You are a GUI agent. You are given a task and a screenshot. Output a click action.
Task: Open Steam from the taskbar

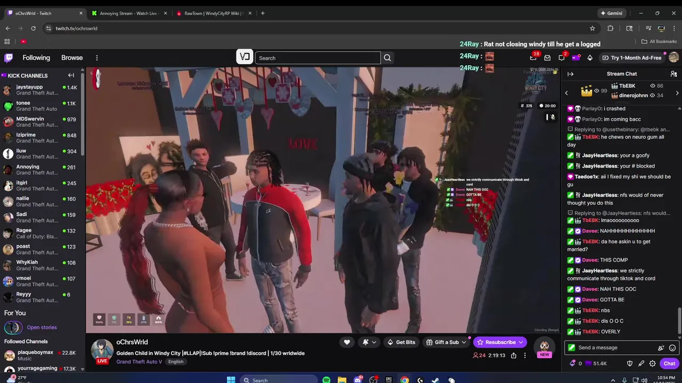click(435, 380)
